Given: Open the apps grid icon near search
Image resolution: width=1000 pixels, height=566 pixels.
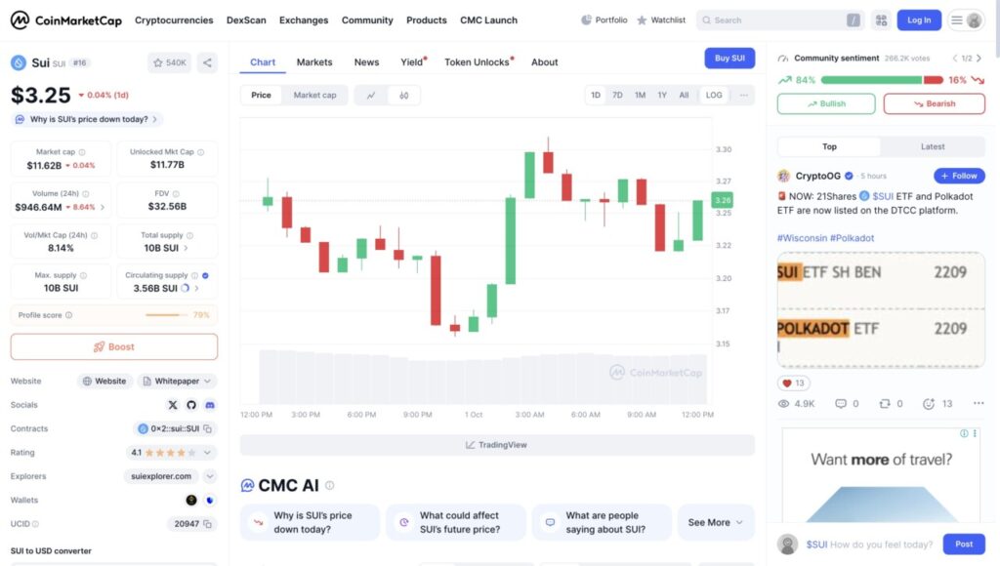Looking at the screenshot, I should 881,20.
